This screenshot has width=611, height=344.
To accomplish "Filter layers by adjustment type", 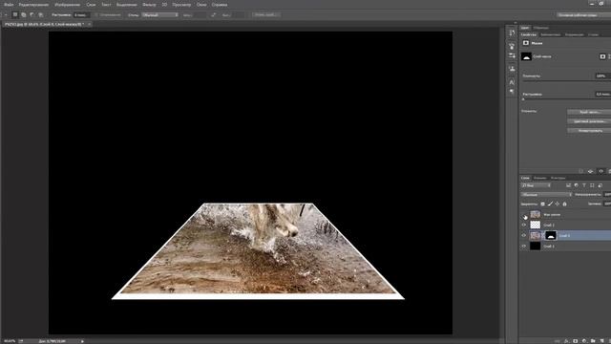I will pyautogui.click(x=577, y=185).
